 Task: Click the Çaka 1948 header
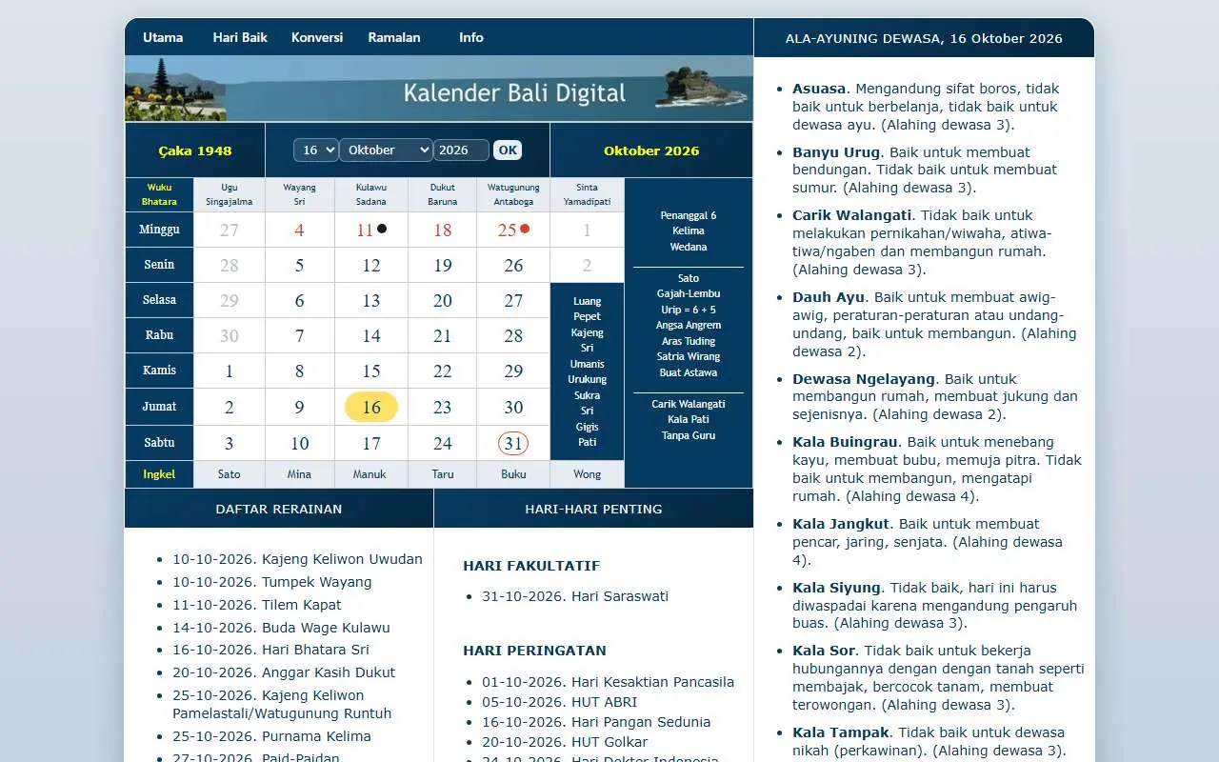[x=195, y=150]
